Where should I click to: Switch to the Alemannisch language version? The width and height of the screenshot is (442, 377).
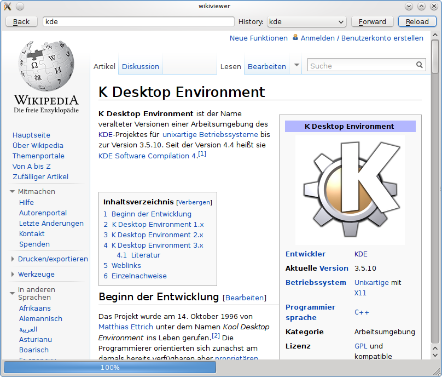[x=40, y=319]
